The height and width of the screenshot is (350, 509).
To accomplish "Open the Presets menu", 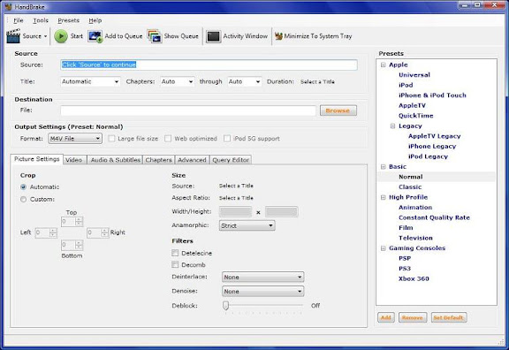I will 69,20.
